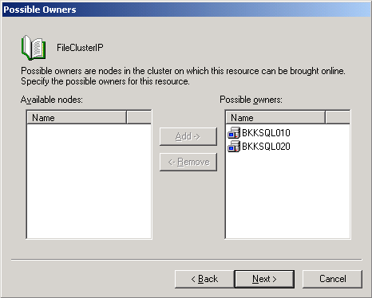
Task: Click the FileClusterIP open book resource icon
Action: point(34,48)
